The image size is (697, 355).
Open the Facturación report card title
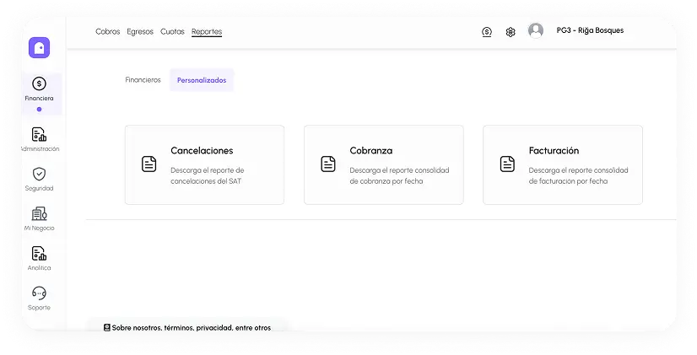(x=554, y=151)
